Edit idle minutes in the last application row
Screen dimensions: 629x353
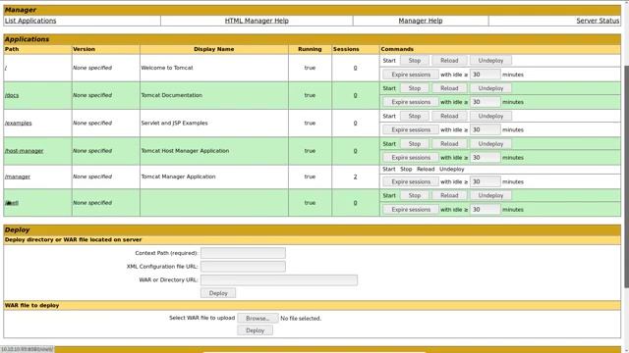[x=485, y=209]
